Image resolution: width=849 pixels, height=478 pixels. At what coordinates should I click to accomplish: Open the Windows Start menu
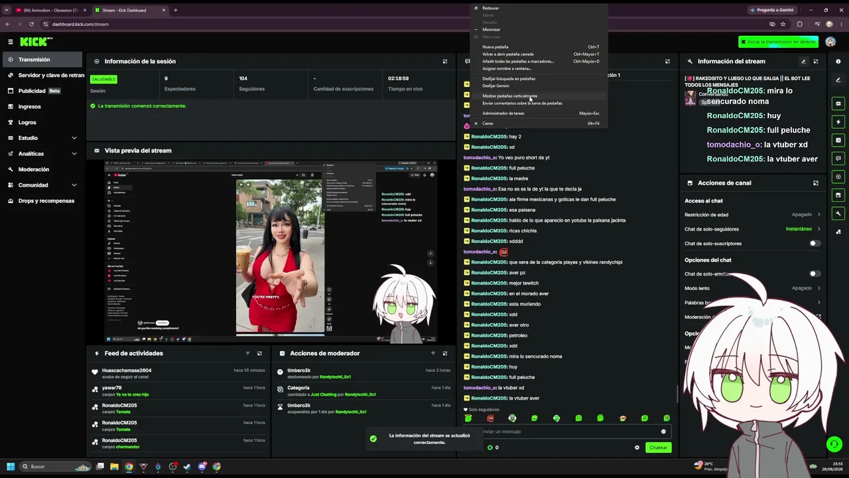tap(11, 466)
